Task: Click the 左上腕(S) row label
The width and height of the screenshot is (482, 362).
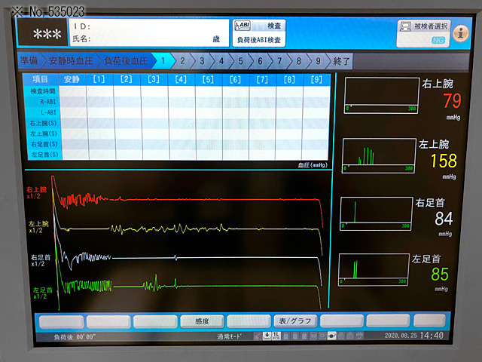Action: click(44, 133)
